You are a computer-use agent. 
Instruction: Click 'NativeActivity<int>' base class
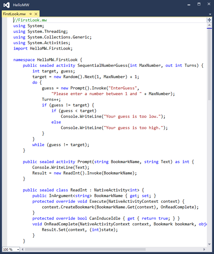117,190
